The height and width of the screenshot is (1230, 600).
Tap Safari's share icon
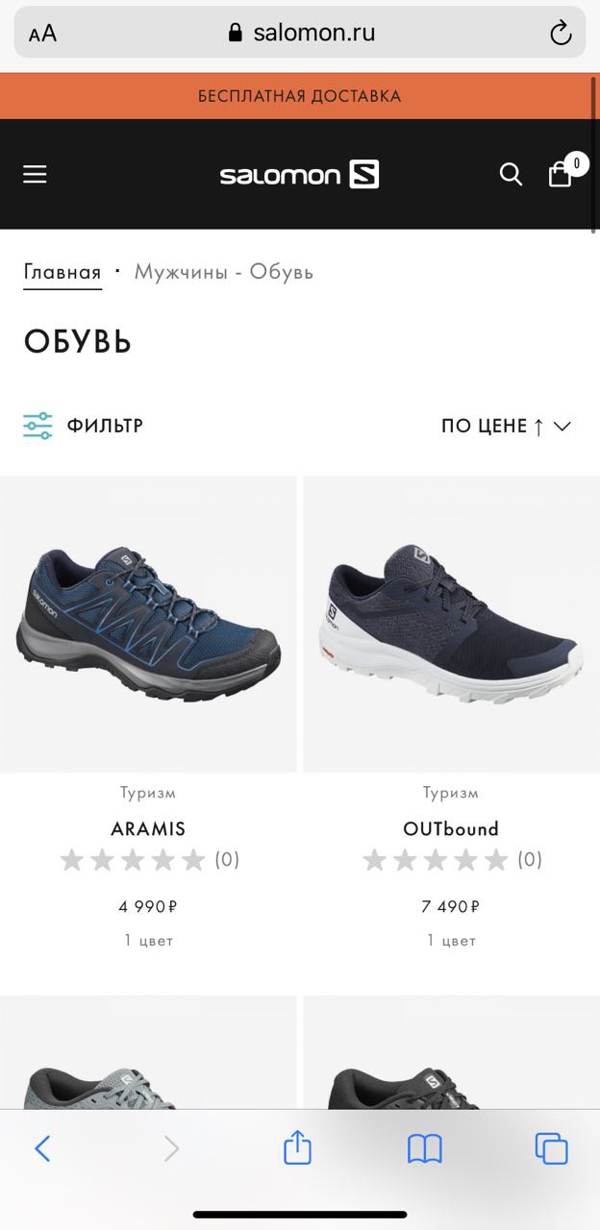(297, 1147)
